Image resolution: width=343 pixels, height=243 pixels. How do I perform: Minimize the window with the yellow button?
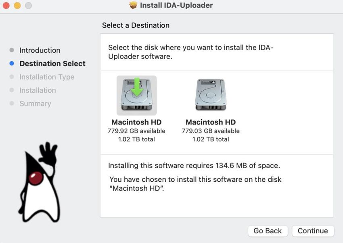(x=17, y=6)
